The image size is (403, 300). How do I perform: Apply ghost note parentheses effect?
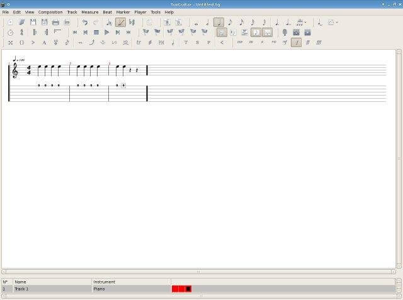21,43
